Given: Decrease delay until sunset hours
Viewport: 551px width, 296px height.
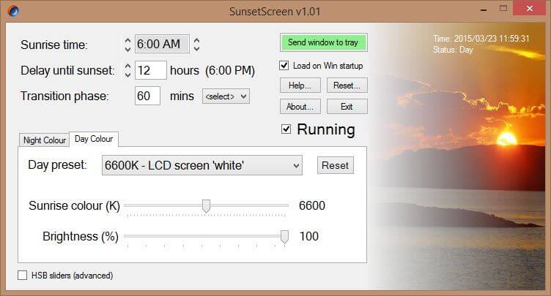Looking at the screenshot, I should coord(127,75).
